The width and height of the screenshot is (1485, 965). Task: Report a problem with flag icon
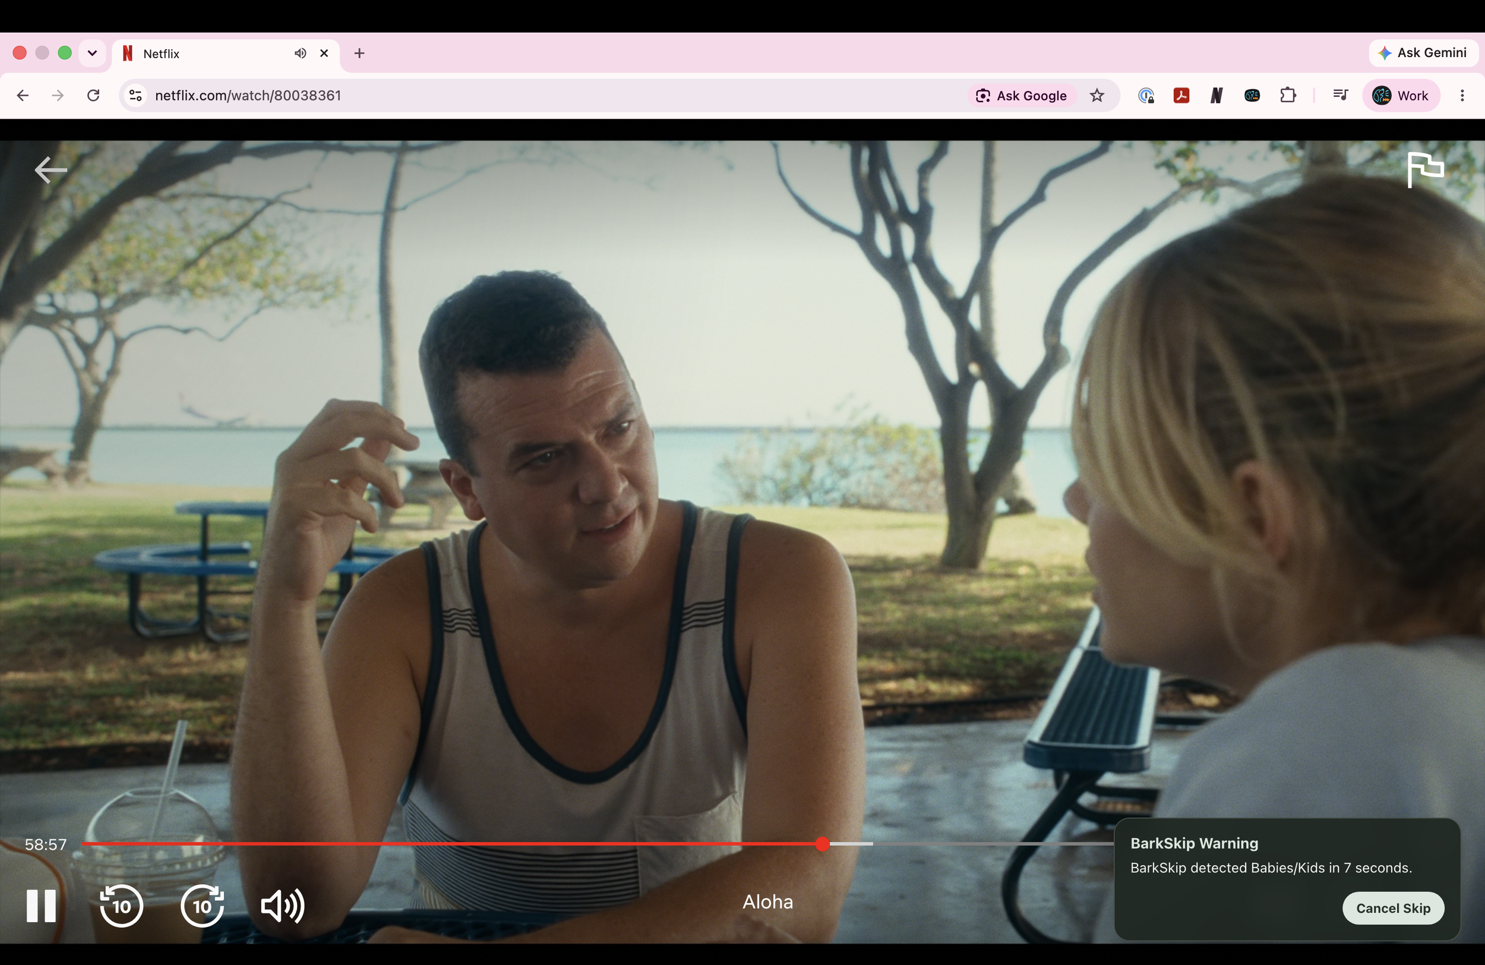click(x=1426, y=169)
